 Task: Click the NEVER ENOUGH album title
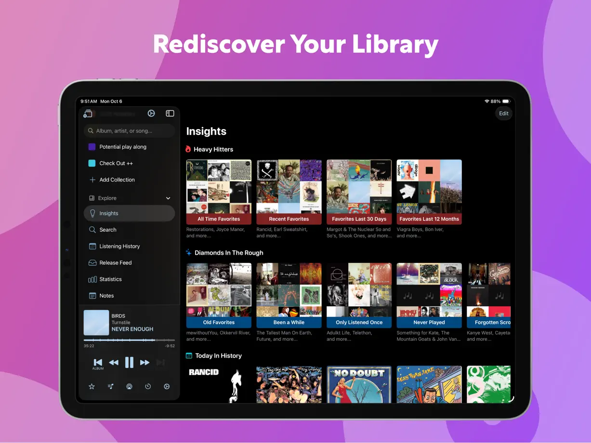coord(132,329)
